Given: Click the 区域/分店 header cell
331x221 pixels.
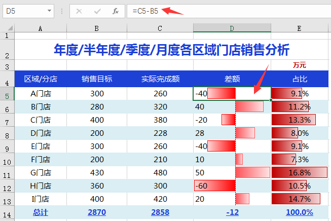Looking at the screenshot, I should point(41,79).
